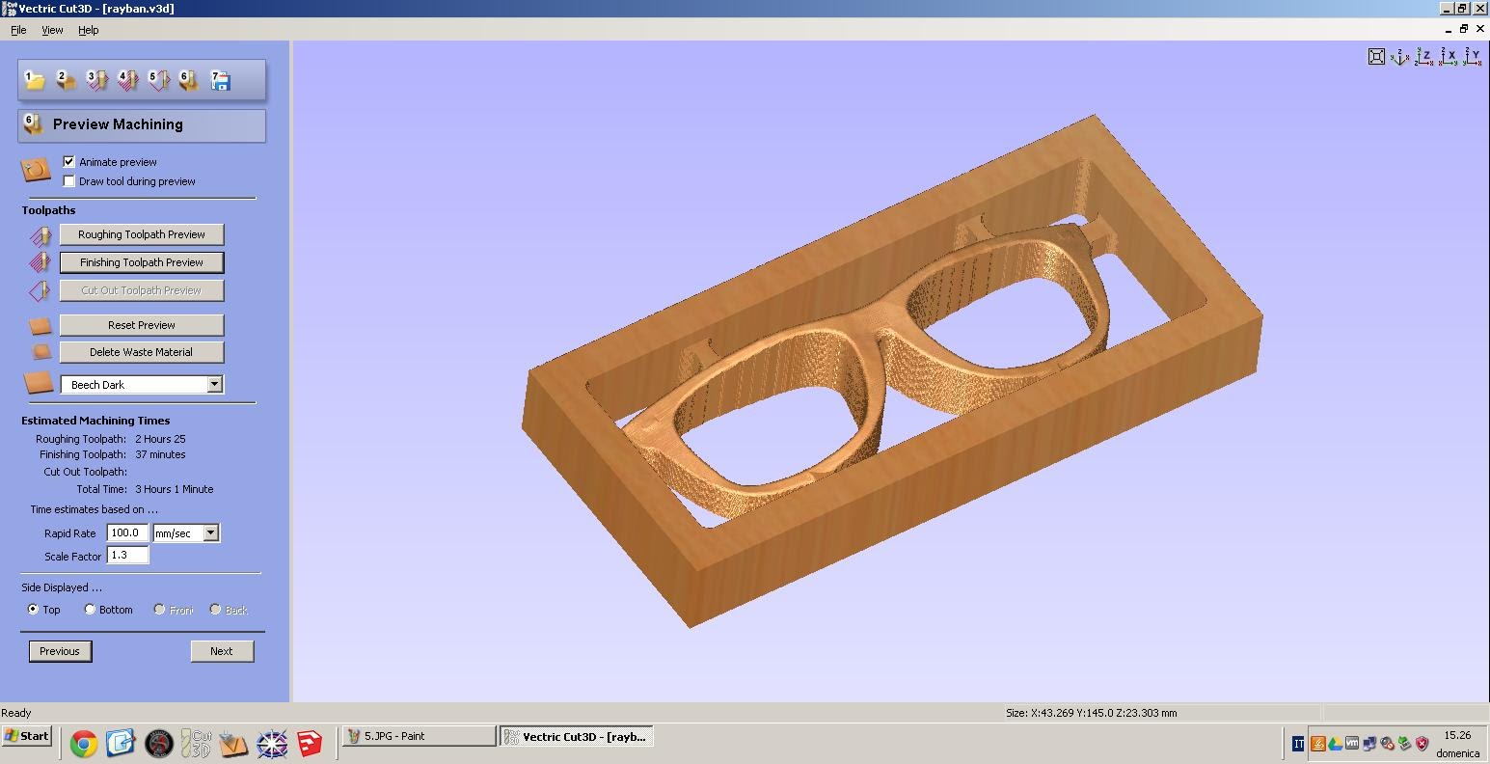Open step 4 finishing toolpath icon
Screen dimensions: 1490x764
pos(127,80)
